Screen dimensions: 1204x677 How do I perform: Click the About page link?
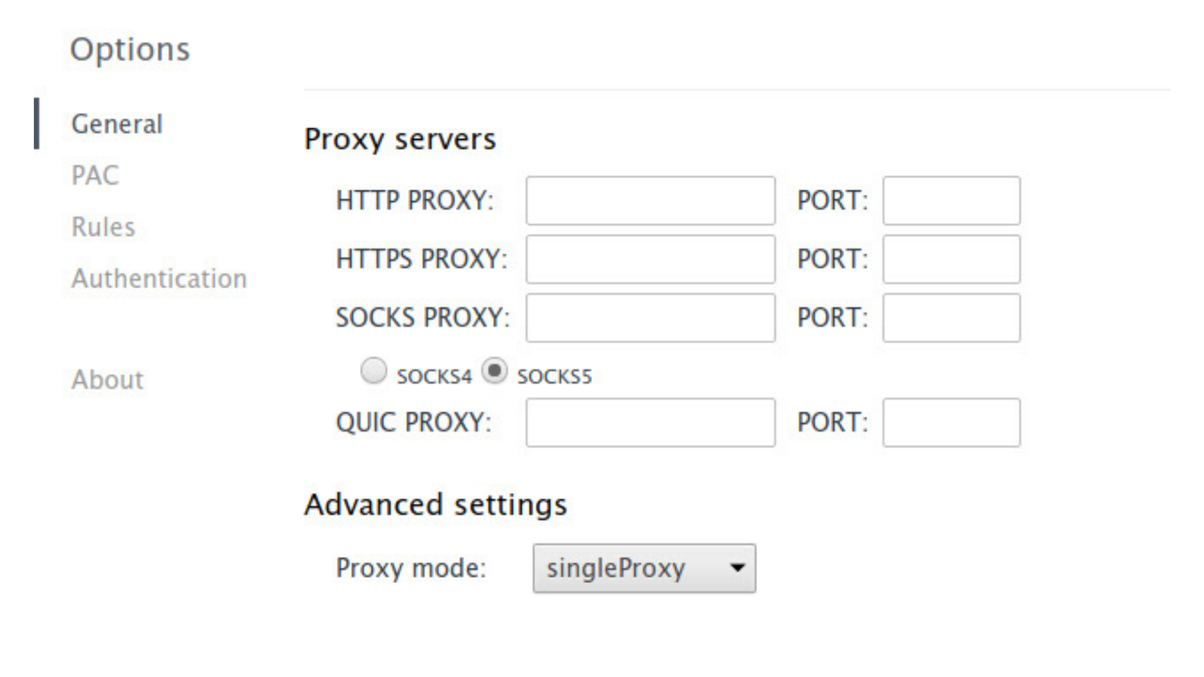[x=106, y=379]
